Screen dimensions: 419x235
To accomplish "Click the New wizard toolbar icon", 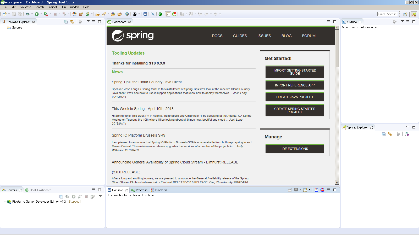I will point(4,14).
